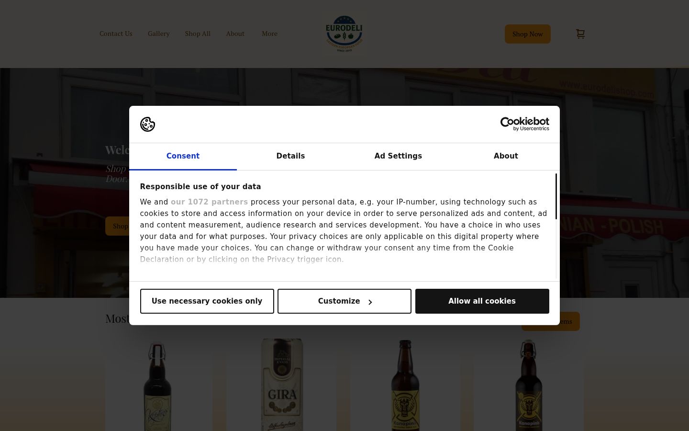Go to Contact Us page
This screenshot has height=431, width=689.
tap(116, 34)
